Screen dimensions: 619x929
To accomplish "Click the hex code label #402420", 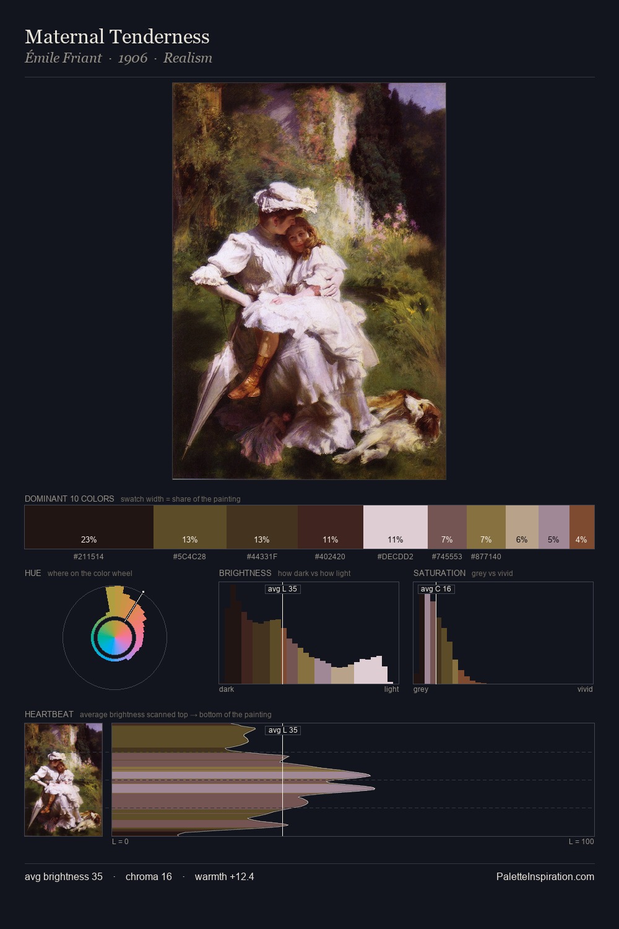I will pos(330,557).
